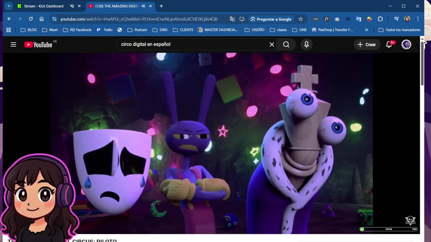
Task: Close the YouTube tab
Action: coord(151,6)
